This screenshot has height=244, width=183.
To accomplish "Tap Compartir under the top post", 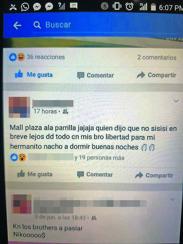I will [x=156, y=75].
